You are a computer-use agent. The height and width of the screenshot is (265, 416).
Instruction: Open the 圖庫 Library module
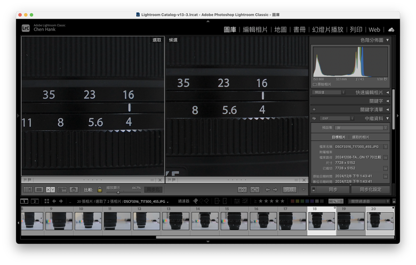(230, 30)
